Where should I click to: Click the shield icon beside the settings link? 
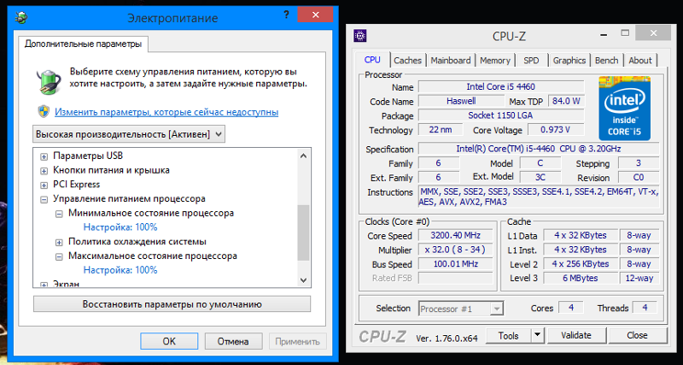tap(44, 112)
